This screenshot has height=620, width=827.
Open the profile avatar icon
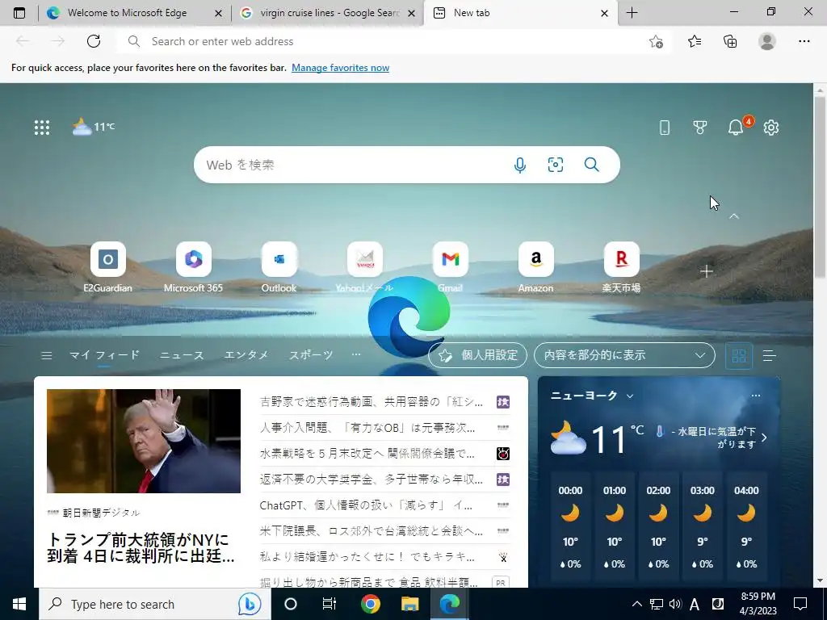click(x=767, y=41)
